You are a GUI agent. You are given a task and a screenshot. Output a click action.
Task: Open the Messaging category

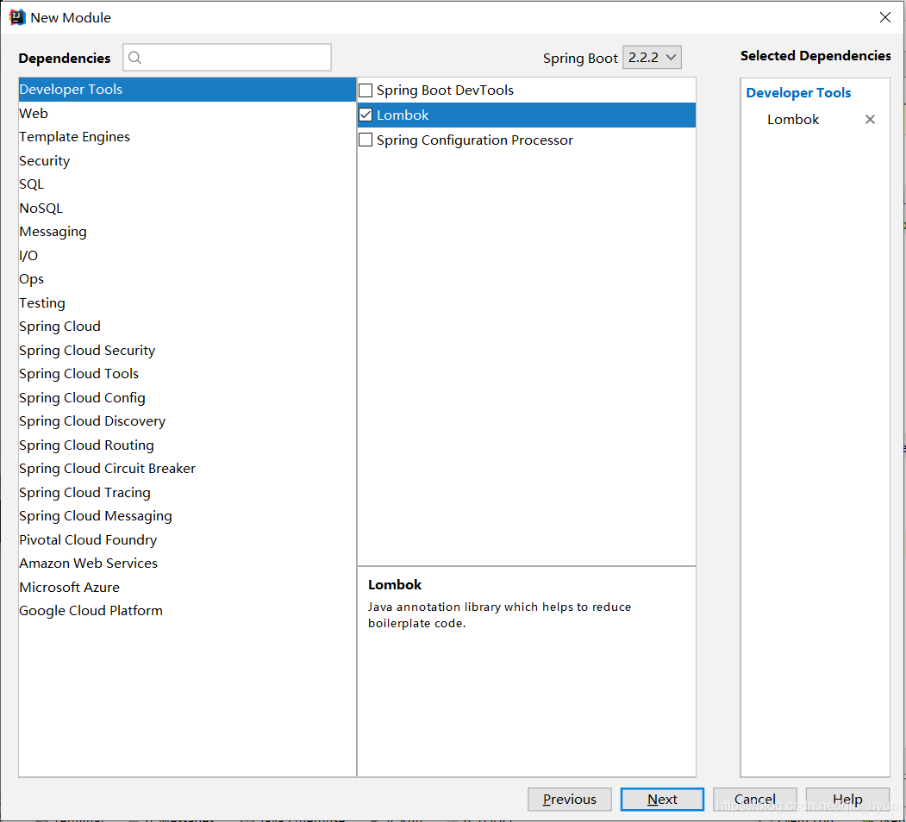187,232
